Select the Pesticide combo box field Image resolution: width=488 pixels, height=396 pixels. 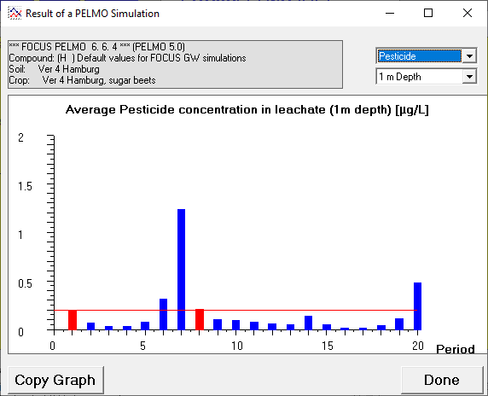pos(419,56)
